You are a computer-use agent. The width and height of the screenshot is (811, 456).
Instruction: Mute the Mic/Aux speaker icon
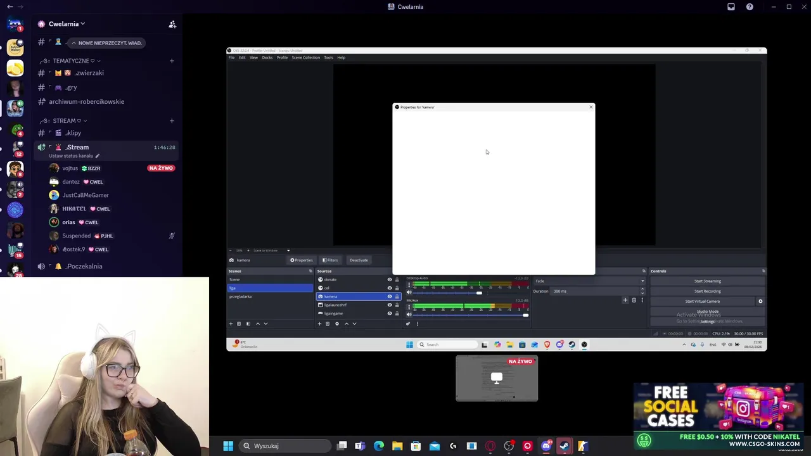tap(409, 314)
